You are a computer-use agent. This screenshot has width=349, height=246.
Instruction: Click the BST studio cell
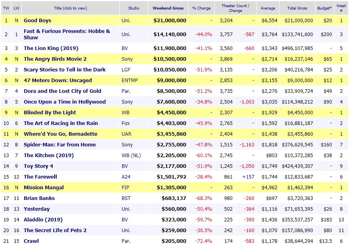tap(126, 198)
